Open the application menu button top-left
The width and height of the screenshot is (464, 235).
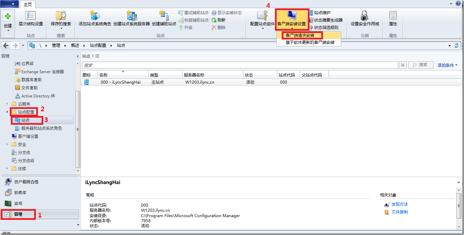(9, 4)
